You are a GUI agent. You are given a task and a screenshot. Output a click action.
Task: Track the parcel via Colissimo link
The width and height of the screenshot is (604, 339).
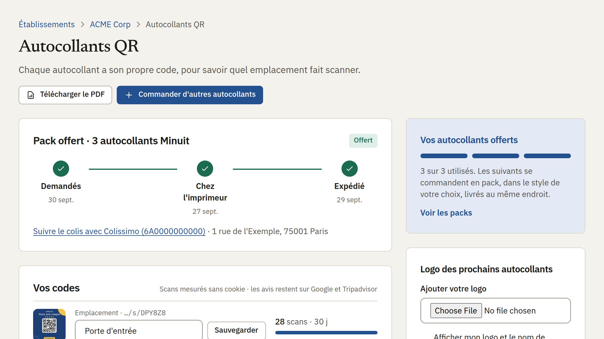tap(119, 231)
